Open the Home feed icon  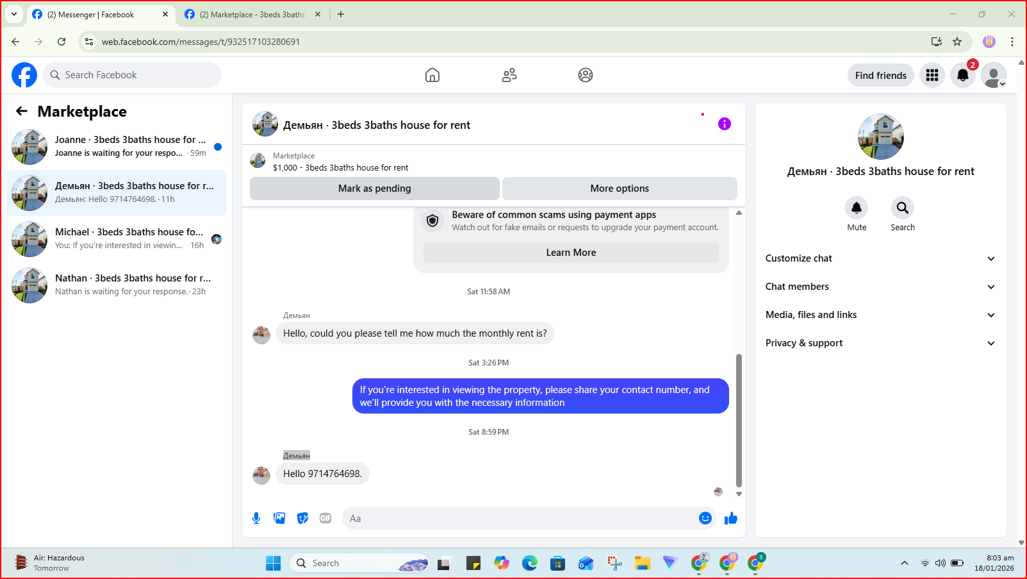click(x=432, y=75)
